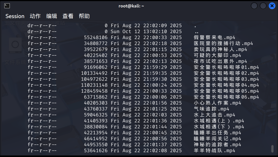Click the file name 水城相遇(下).mp4

tap(219, 127)
